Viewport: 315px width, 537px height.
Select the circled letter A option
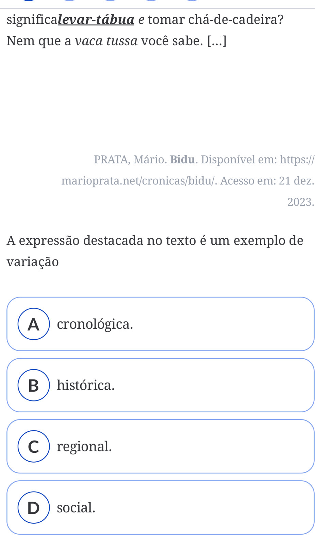pos(34,324)
